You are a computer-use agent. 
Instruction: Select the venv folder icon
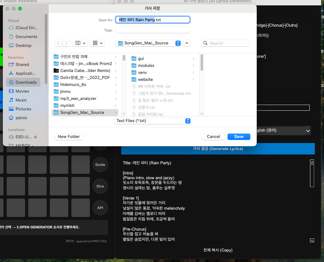[134, 73]
